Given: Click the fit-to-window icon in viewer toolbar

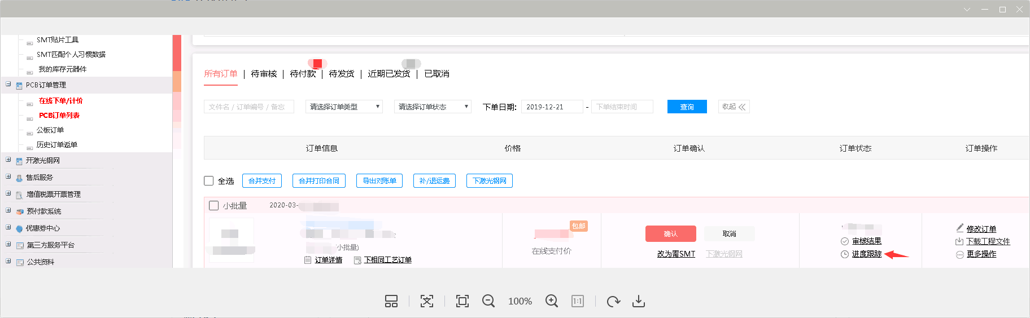Looking at the screenshot, I should pyautogui.click(x=427, y=301).
